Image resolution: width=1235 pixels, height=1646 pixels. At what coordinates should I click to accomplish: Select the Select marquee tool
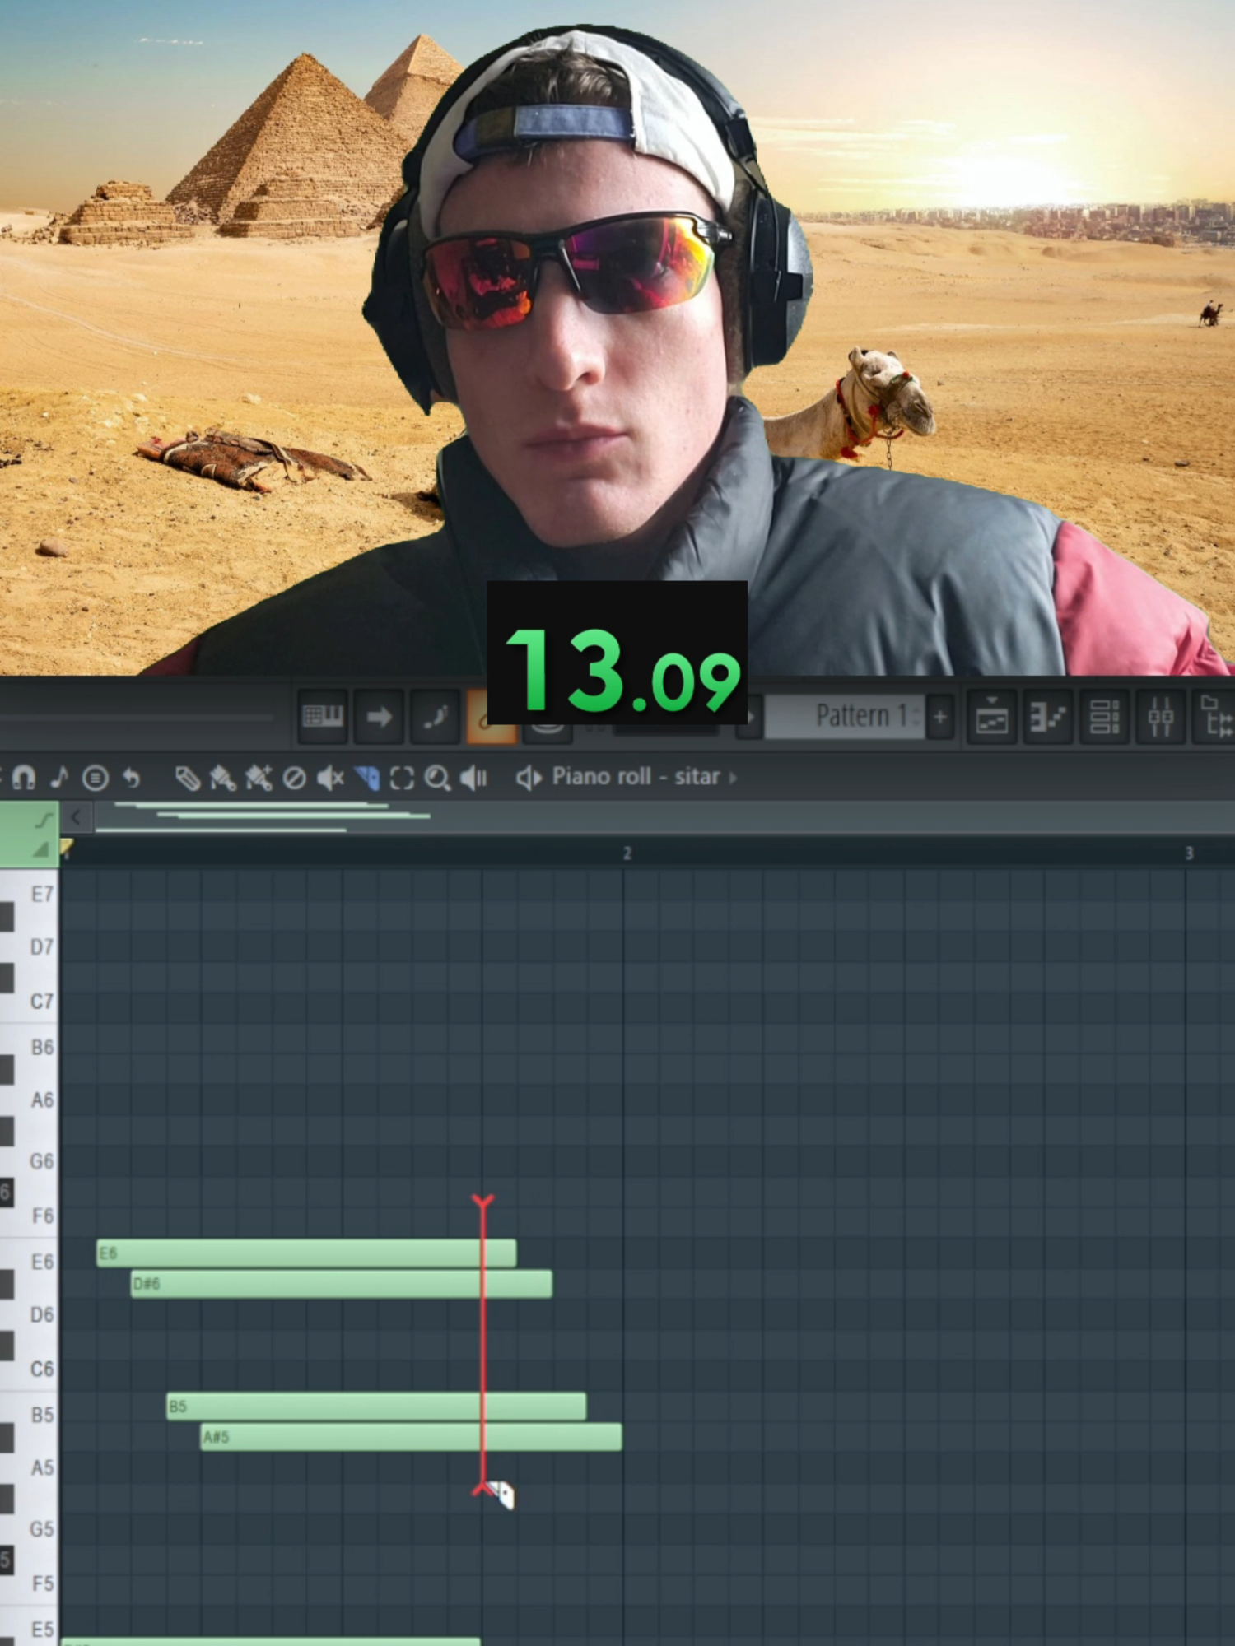point(402,778)
